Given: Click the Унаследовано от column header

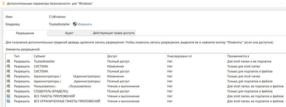Looking at the screenshot, I should (196, 56).
